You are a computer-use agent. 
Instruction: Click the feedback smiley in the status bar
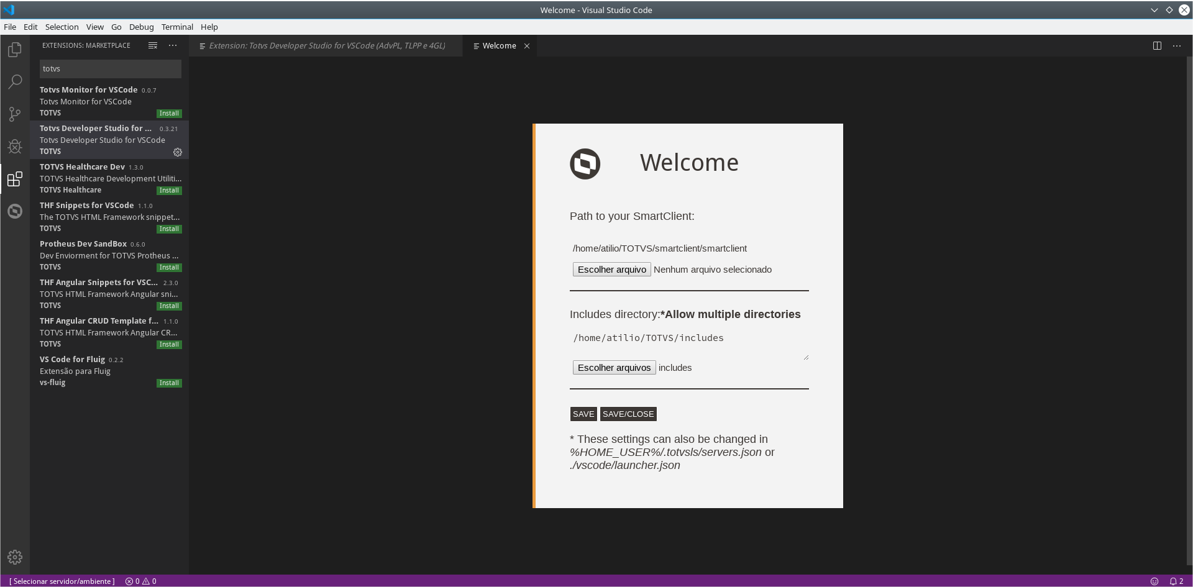pyautogui.click(x=1154, y=581)
